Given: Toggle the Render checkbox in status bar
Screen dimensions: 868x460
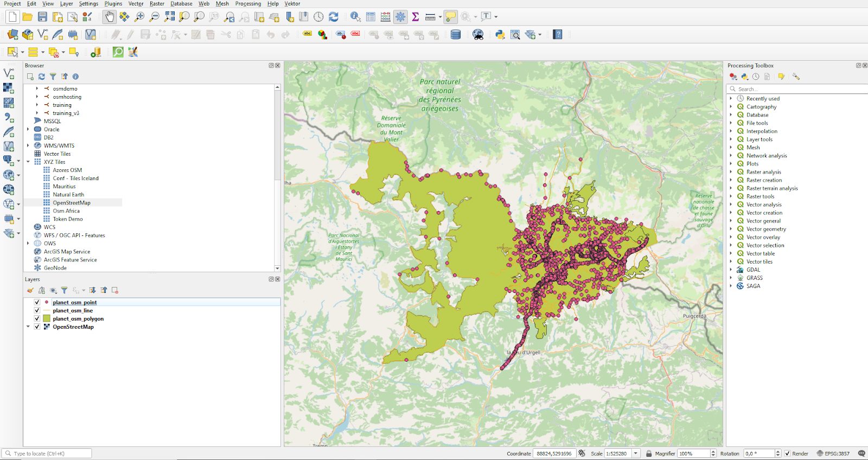Looking at the screenshot, I should (x=787, y=453).
